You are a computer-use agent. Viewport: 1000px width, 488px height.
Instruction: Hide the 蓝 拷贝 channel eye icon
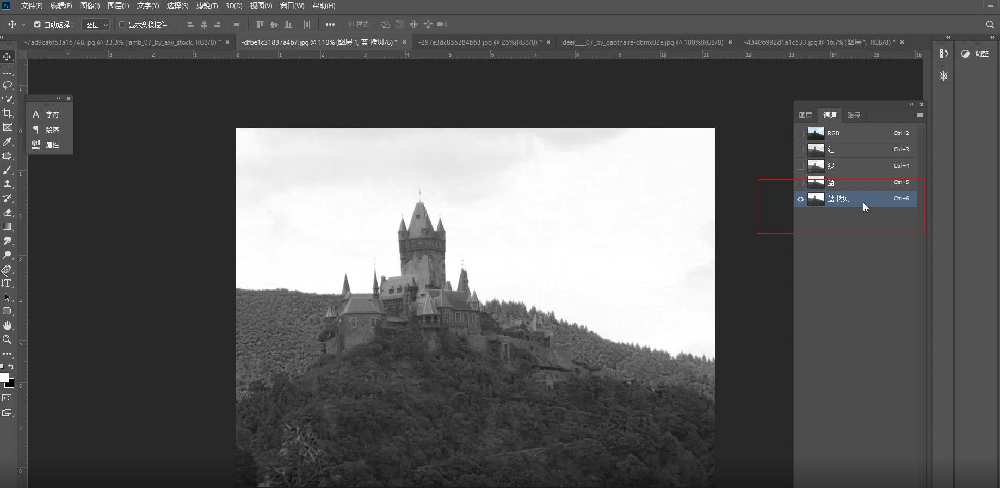point(800,199)
